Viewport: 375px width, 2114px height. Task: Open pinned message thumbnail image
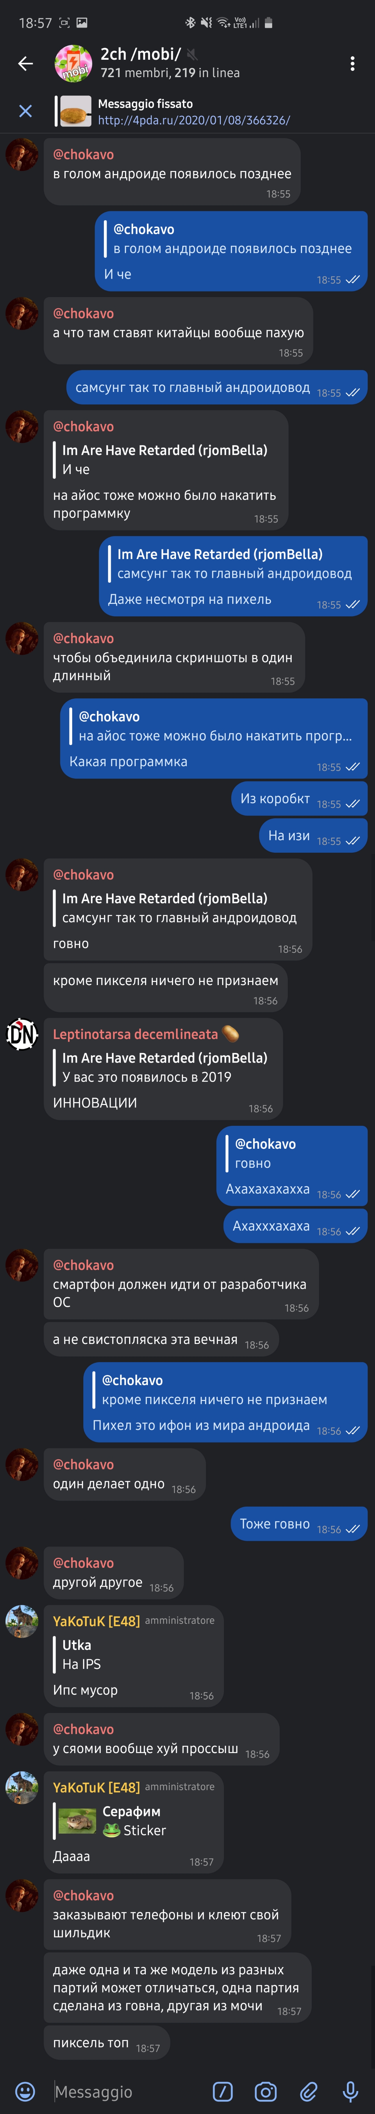coord(75,111)
